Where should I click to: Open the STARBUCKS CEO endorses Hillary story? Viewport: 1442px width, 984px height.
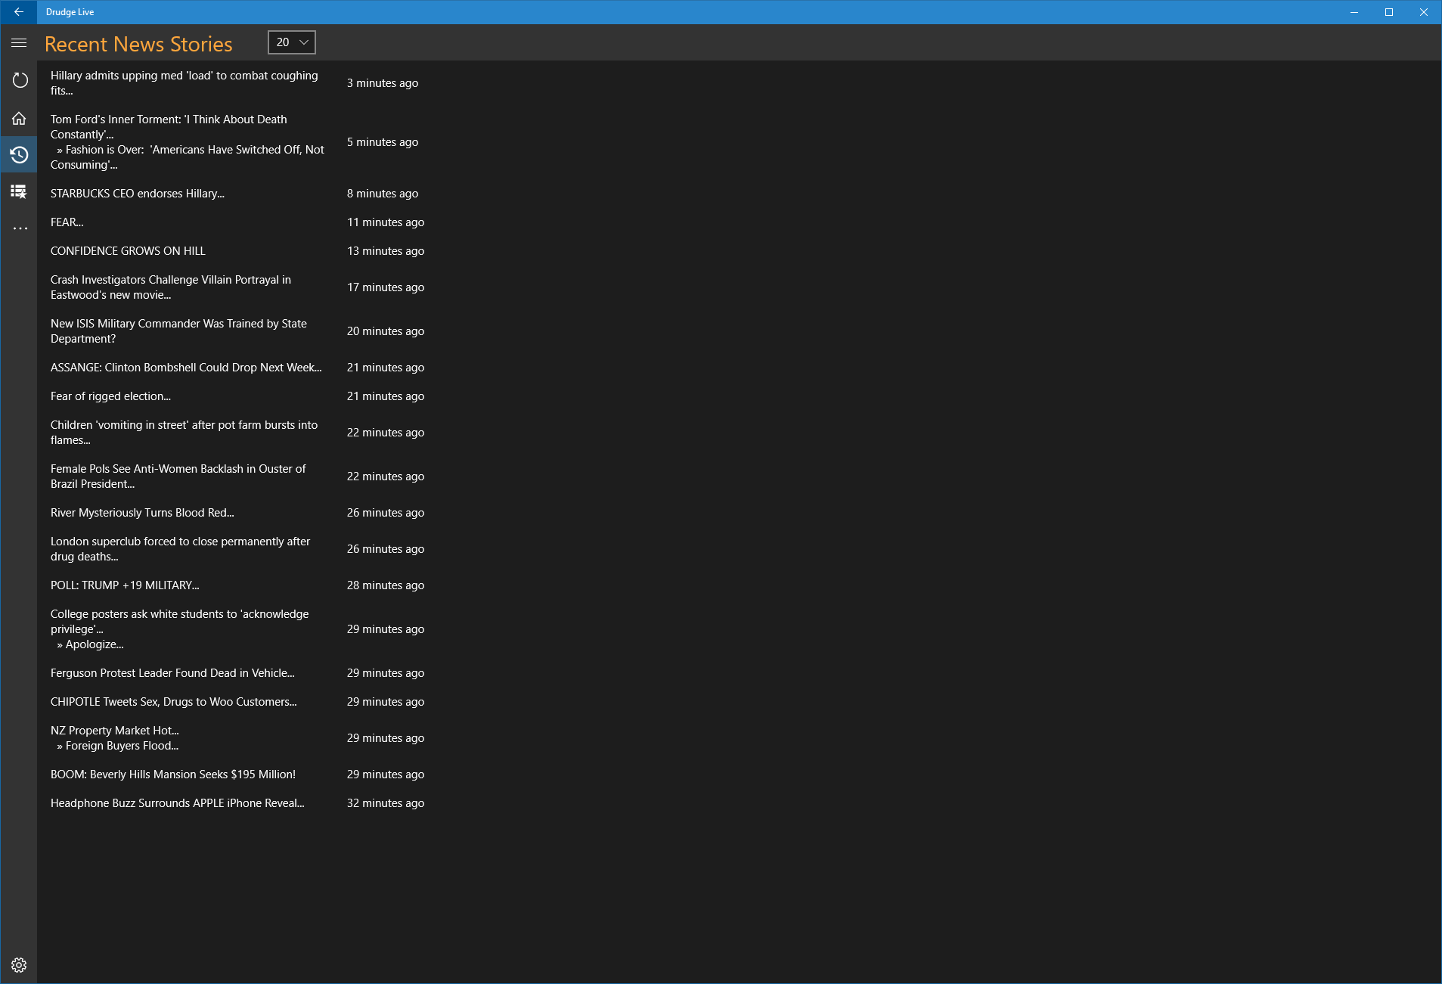[137, 193]
